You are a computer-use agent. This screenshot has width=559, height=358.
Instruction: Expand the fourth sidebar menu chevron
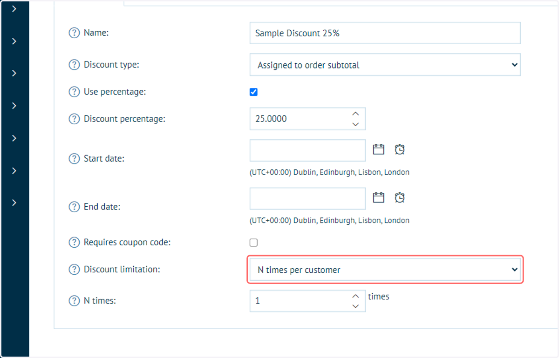tap(14, 106)
